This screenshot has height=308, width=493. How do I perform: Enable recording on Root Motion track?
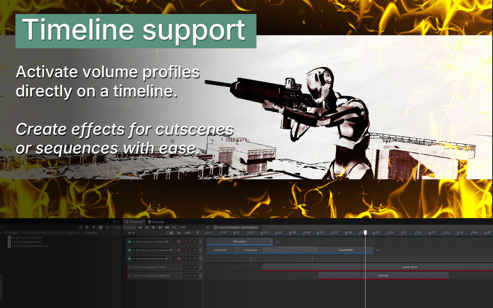click(179, 242)
